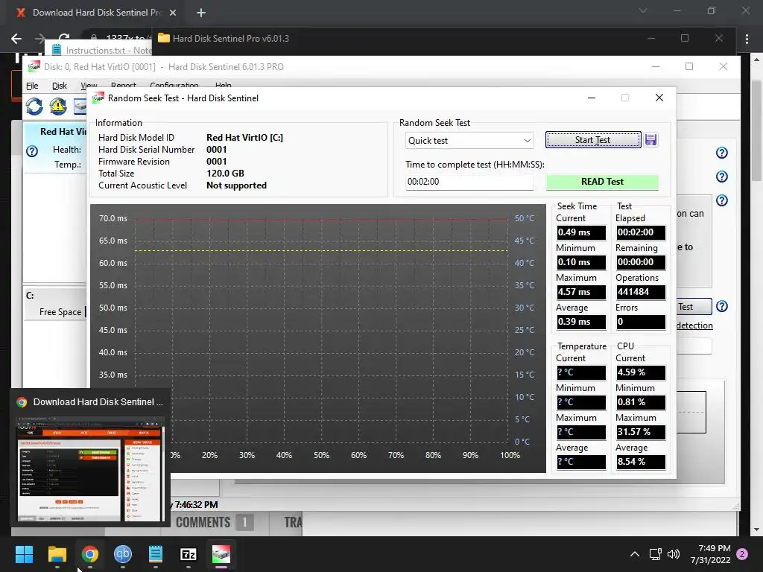The height and width of the screenshot is (572, 763).
Task: Click the Test Elapsed value 00:02:00
Action: click(x=640, y=232)
